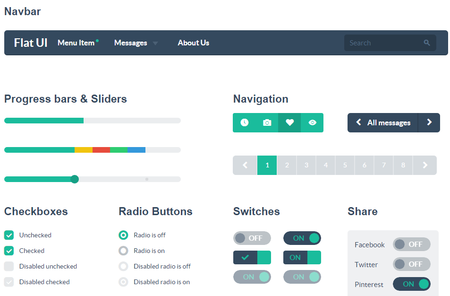
Task: Click the slider handle knob
Action: click(x=75, y=179)
